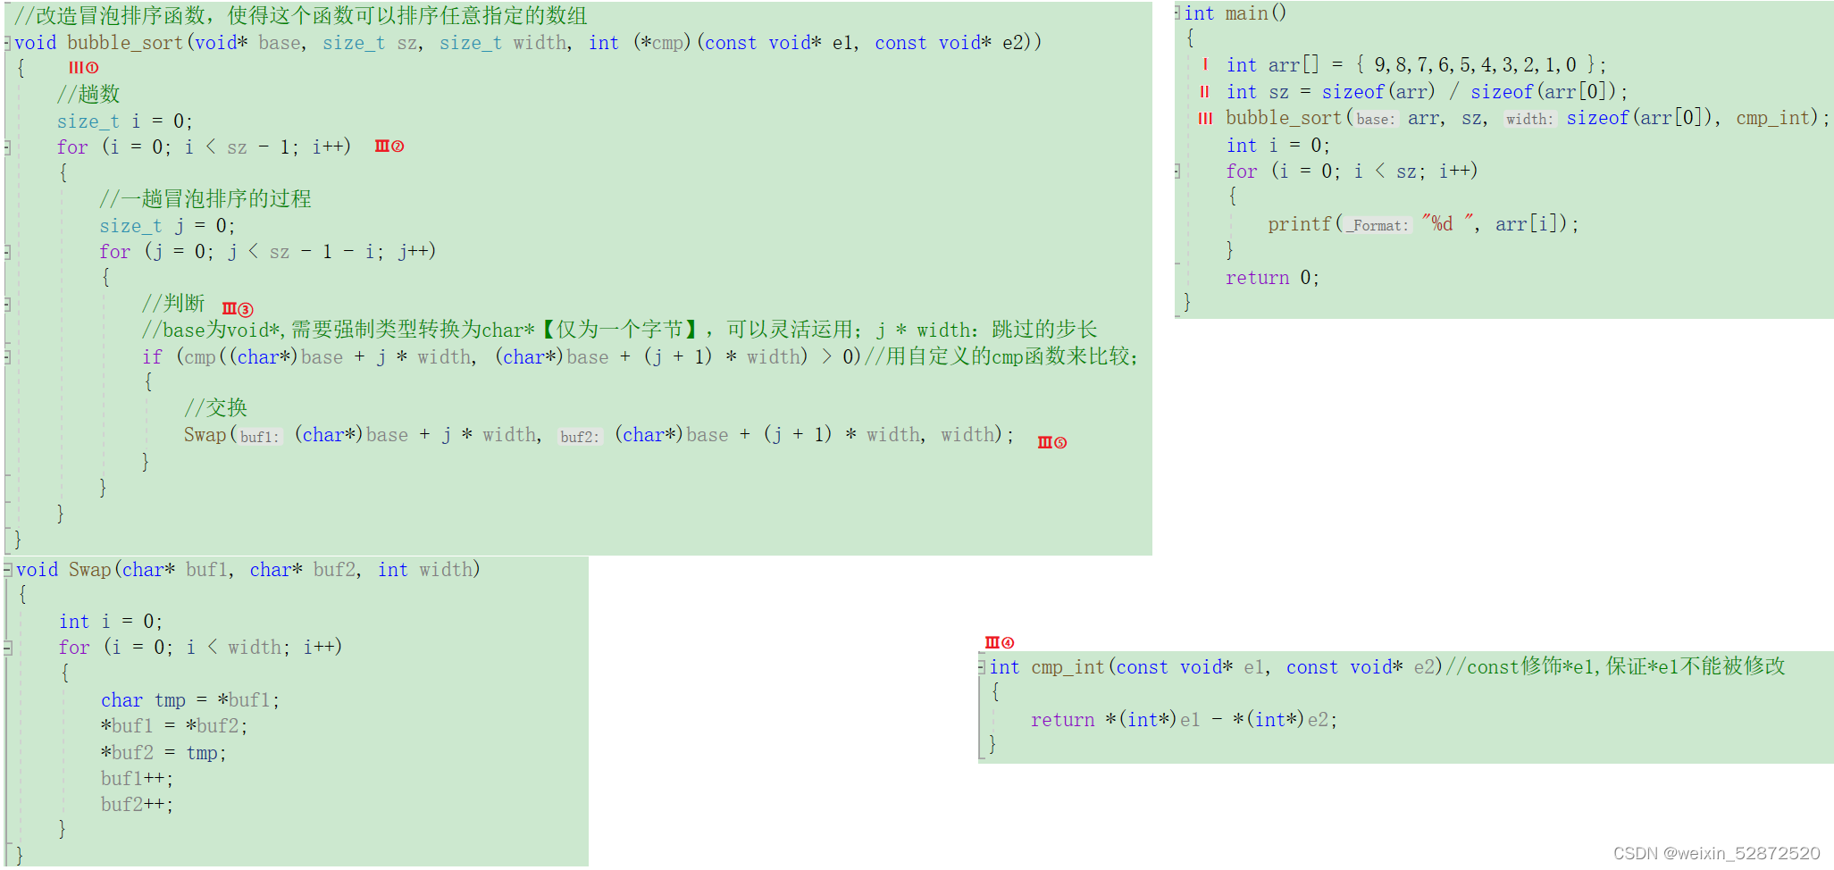1834x870 pixels.
Task: Click the buf2: parameter hint in Swap call
Action: (x=579, y=436)
